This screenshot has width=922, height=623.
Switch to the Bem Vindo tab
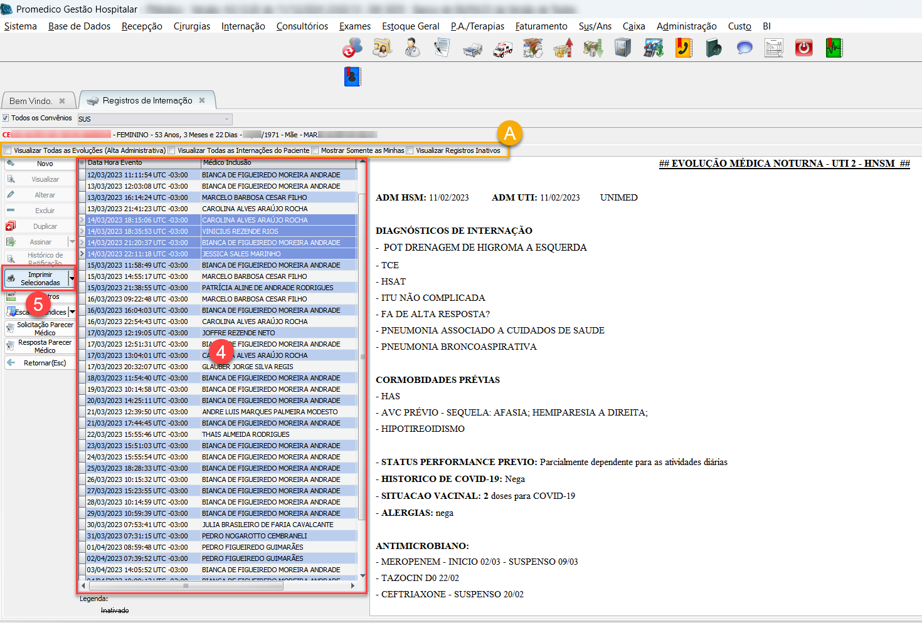point(31,101)
